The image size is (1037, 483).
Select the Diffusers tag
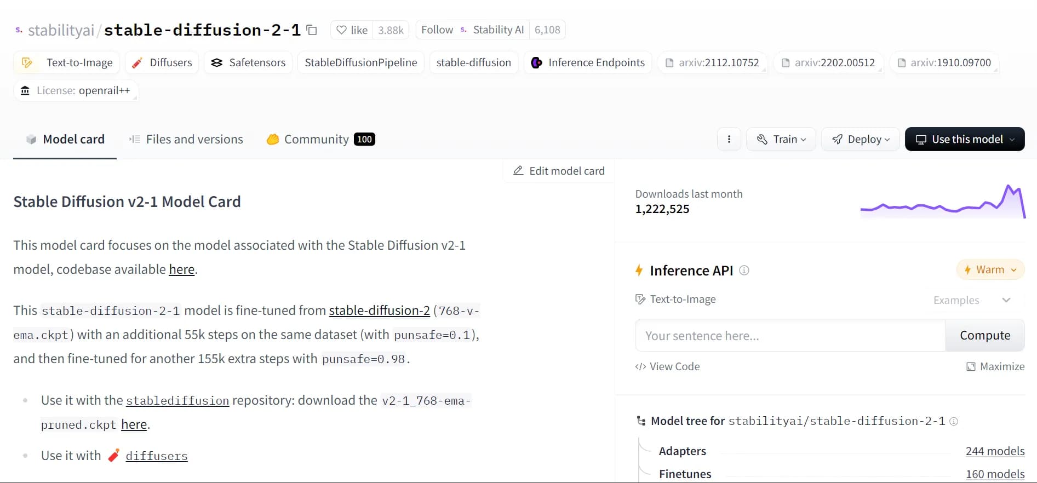click(162, 62)
